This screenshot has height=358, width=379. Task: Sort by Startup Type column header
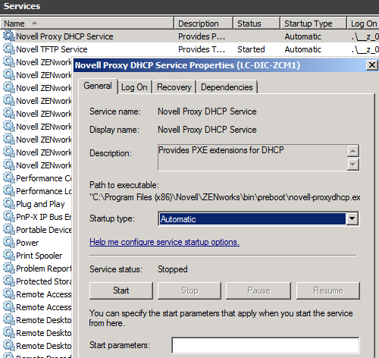click(313, 24)
